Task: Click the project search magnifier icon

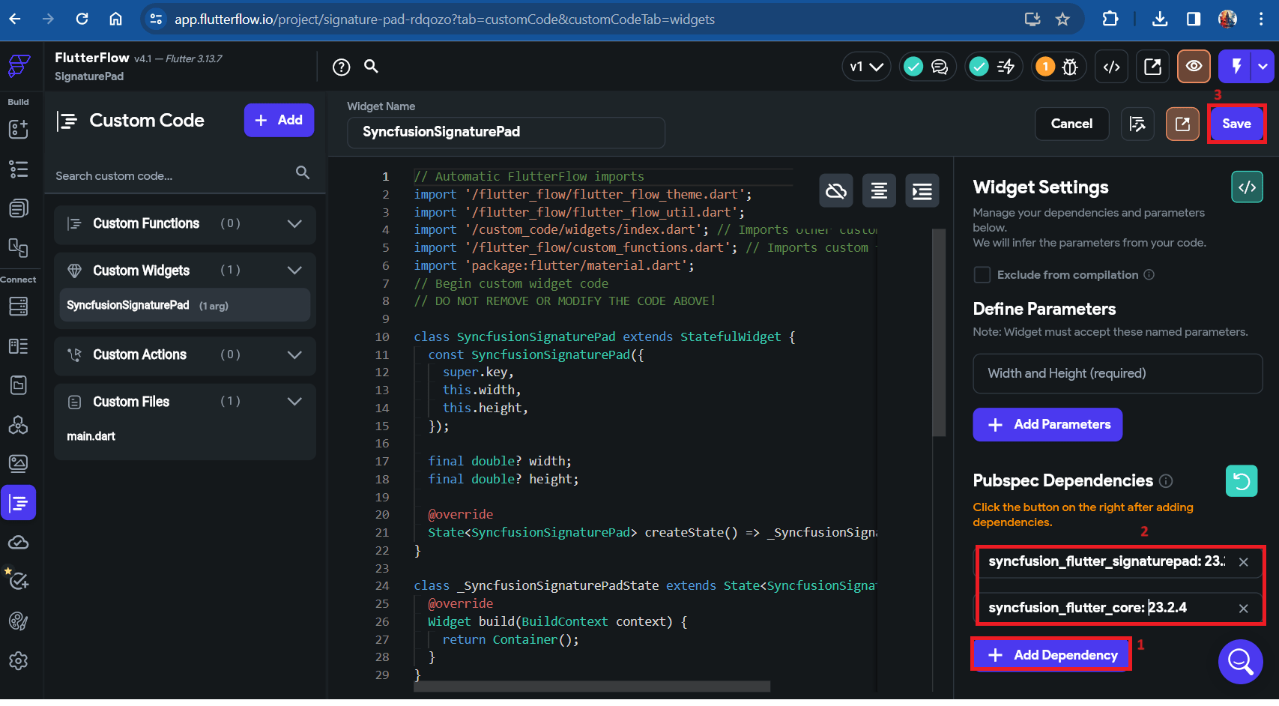Action: (371, 66)
